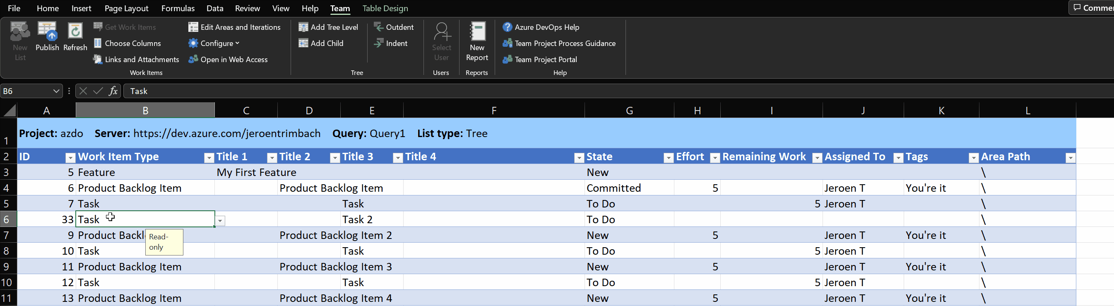This screenshot has width=1114, height=306.
Task: Open the Title 1 filter dropdown
Action: click(x=272, y=158)
